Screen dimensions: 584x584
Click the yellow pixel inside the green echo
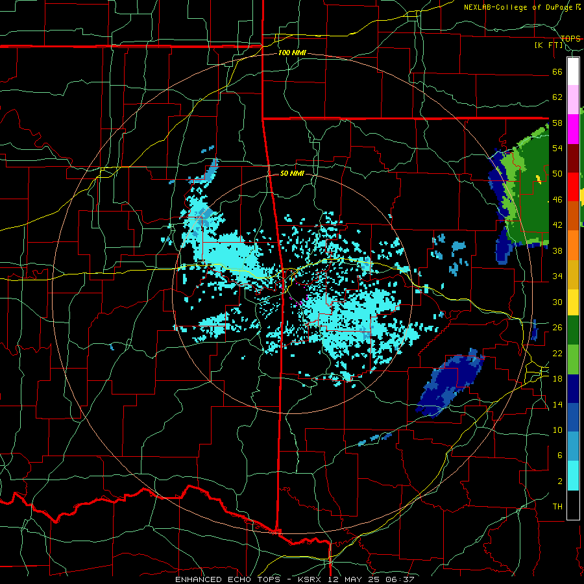click(x=539, y=179)
